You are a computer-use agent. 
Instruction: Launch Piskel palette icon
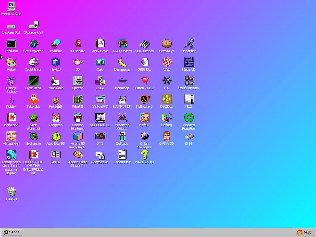point(11,62)
